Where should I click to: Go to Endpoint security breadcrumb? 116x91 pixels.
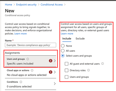26,4
